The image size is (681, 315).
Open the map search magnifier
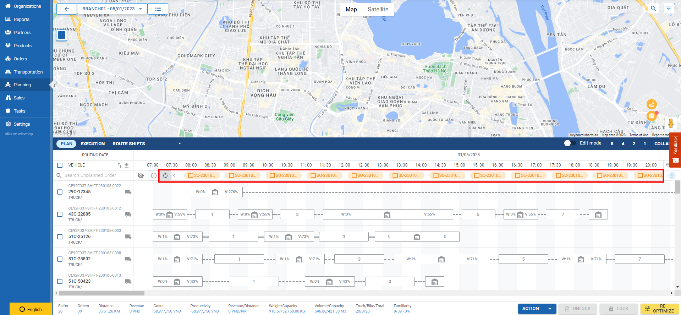click(x=653, y=8)
